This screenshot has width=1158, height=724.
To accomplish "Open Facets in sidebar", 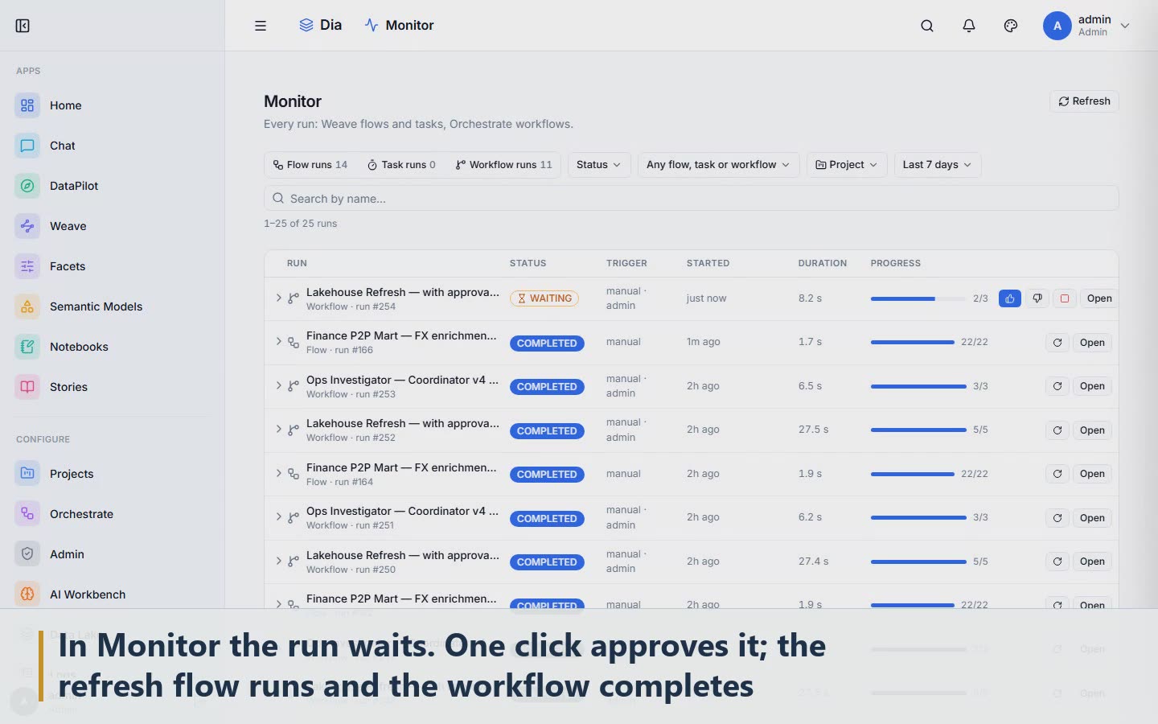I will (x=112, y=266).
